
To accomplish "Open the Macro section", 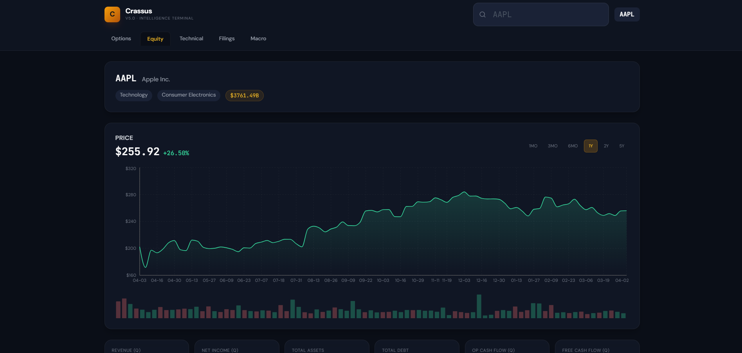I will pyautogui.click(x=258, y=38).
